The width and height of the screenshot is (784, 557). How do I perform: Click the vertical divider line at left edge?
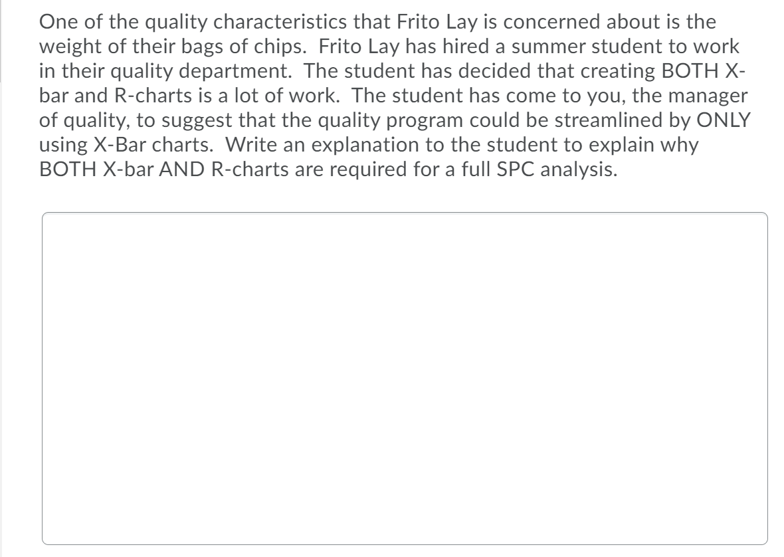point(2,40)
